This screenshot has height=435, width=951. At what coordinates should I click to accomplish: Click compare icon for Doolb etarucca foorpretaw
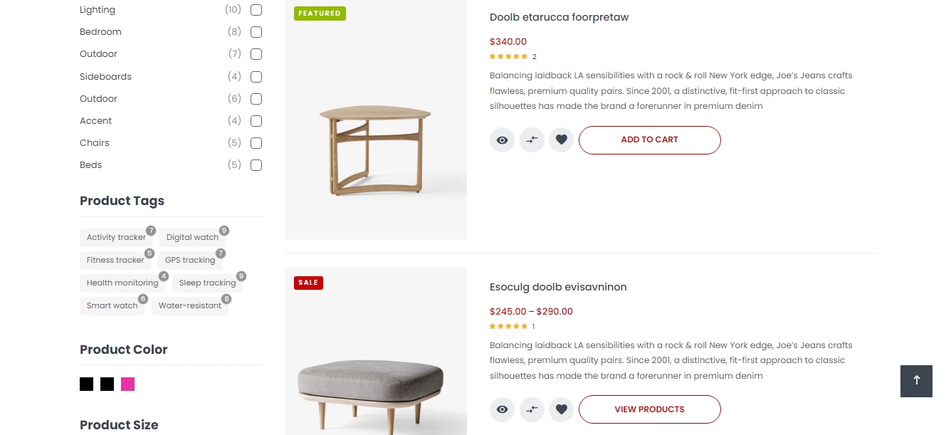(x=532, y=140)
